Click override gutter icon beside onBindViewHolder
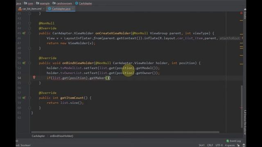The image size is (262, 147). click(24, 63)
